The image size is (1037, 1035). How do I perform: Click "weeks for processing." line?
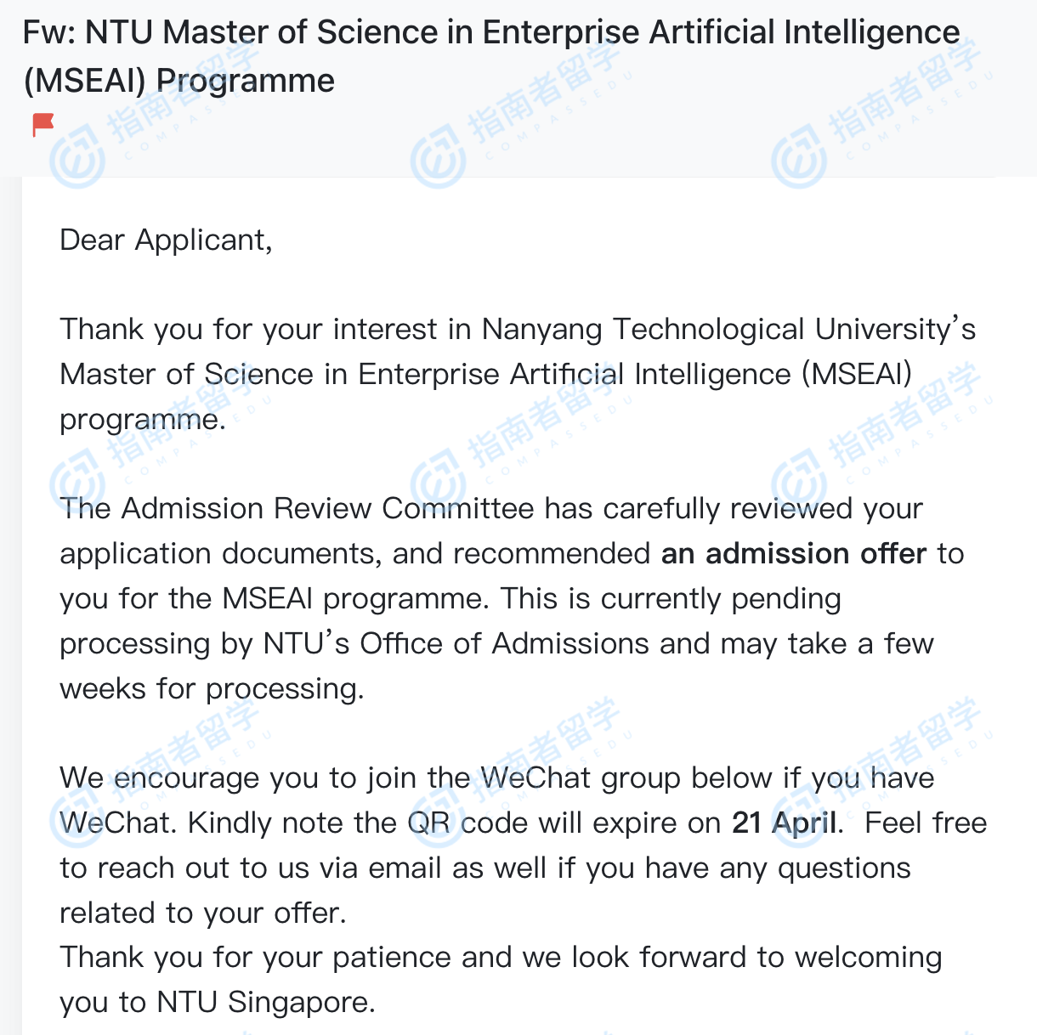point(212,689)
